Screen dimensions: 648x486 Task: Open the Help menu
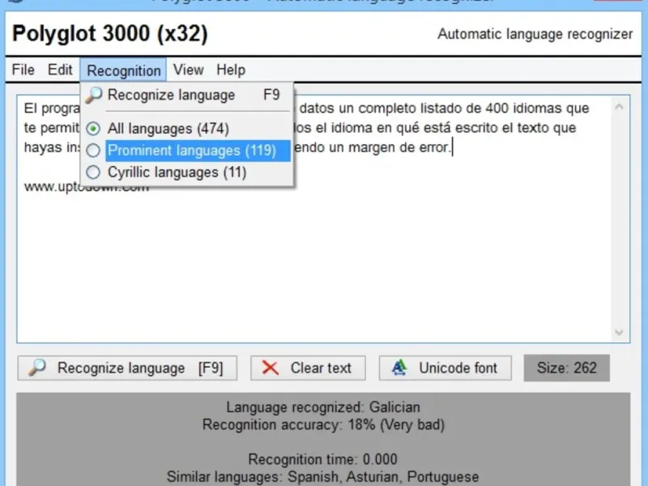tap(231, 70)
